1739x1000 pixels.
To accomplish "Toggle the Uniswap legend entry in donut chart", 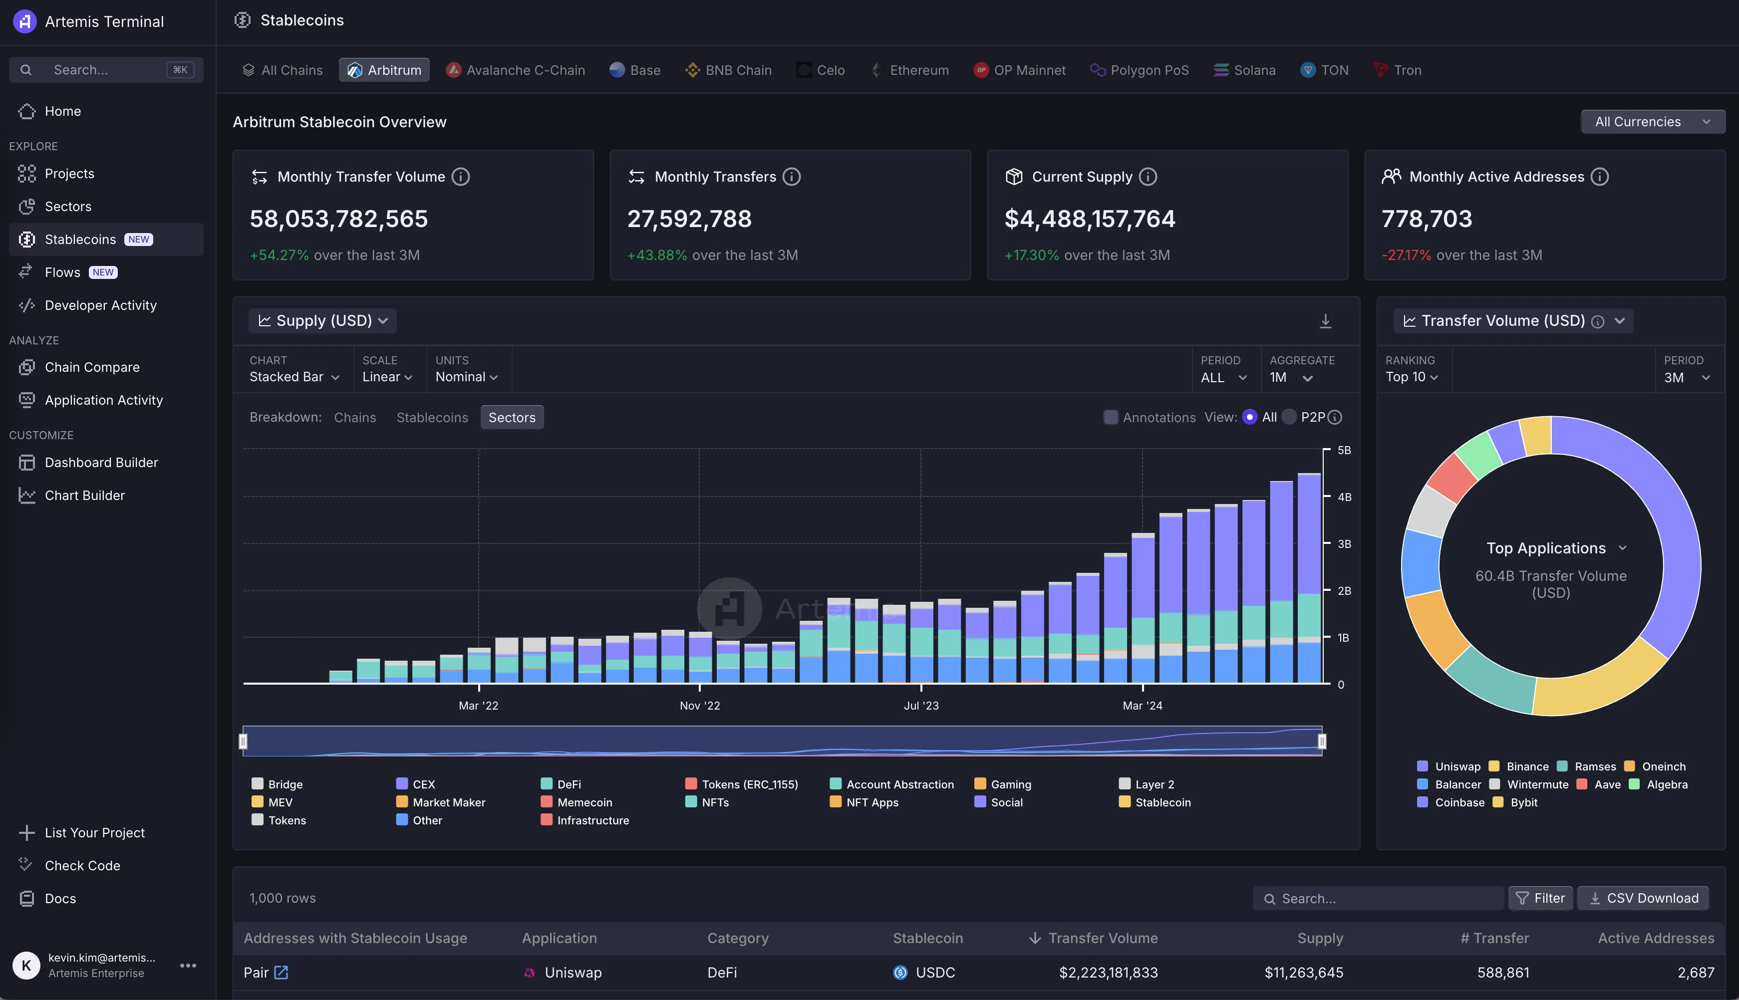I will tap(1449, 766).
